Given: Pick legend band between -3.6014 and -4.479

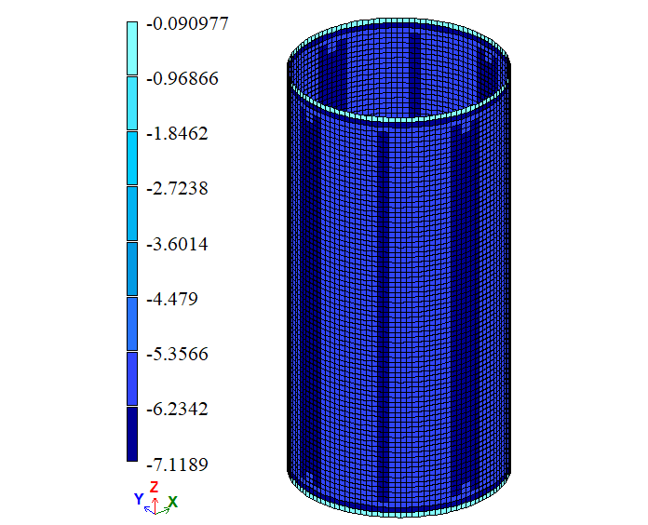Looking at the screenshot, I should 132,269.
